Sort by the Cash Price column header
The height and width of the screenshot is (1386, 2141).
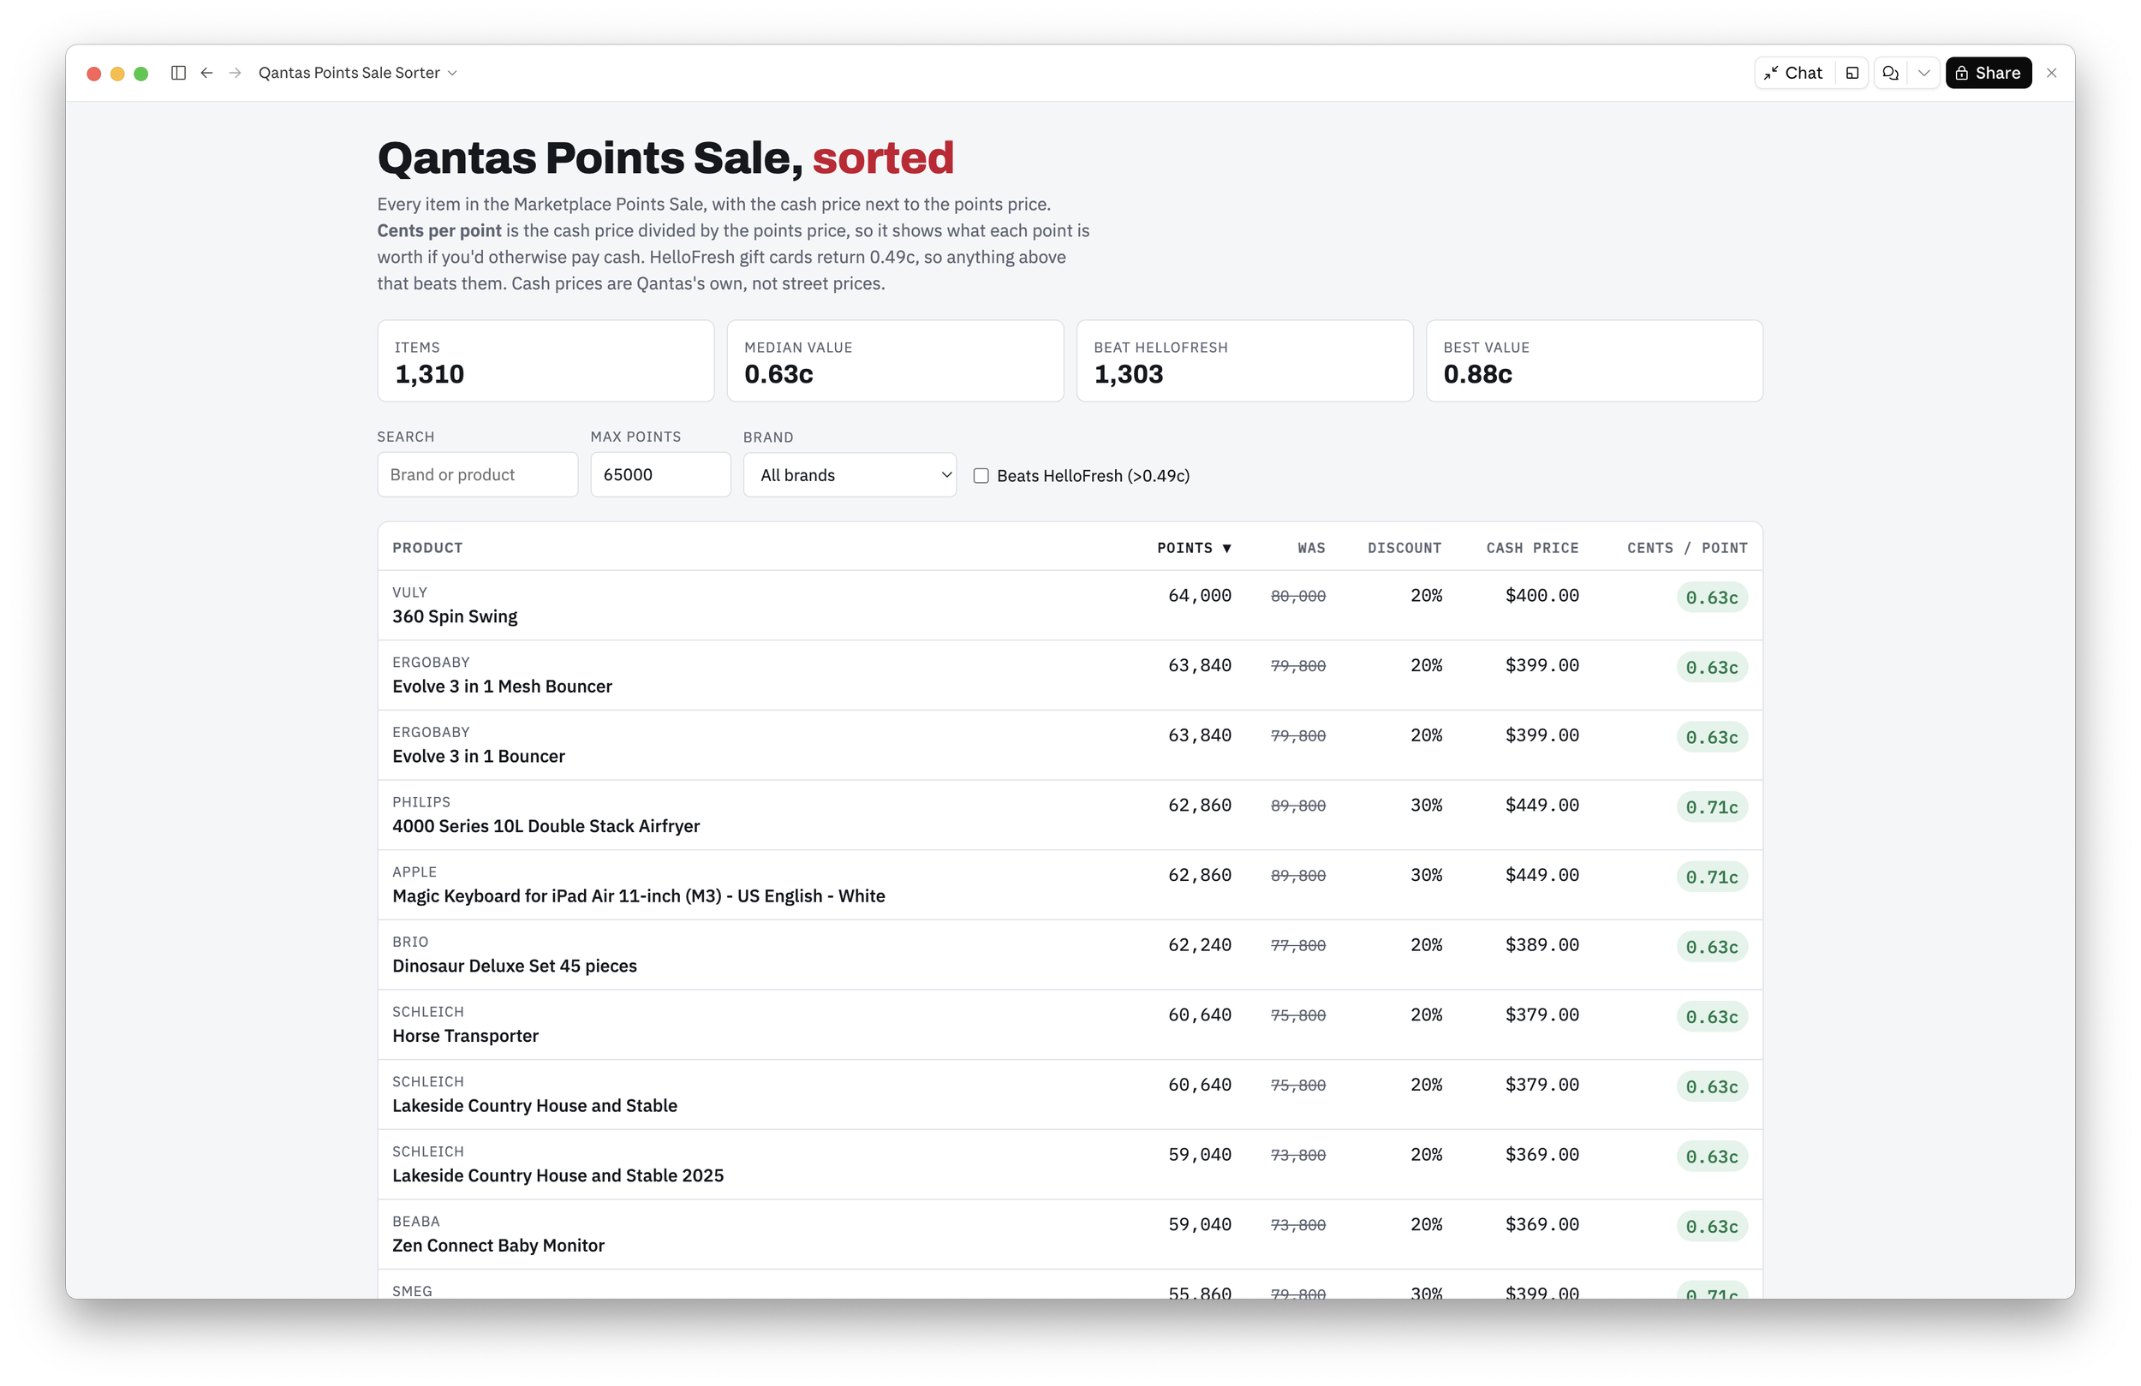[1532, 548]
